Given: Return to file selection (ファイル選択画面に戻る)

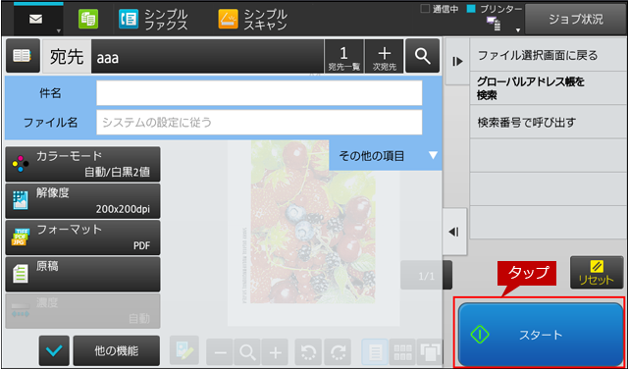Looking at the screenshot, I should 549,55.
